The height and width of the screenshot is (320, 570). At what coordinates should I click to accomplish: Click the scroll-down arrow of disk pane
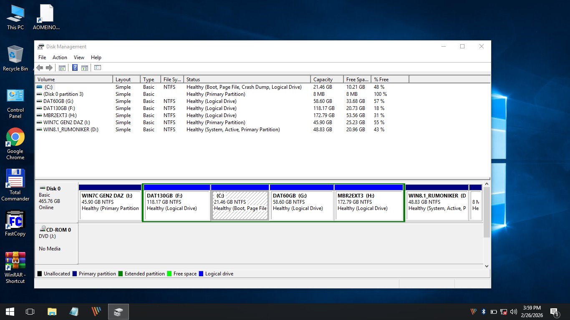[487, 266]
